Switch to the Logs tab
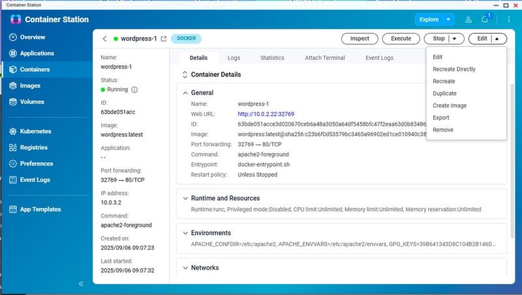Viewport: 522px width, 295px height. (x=234, y=58)
